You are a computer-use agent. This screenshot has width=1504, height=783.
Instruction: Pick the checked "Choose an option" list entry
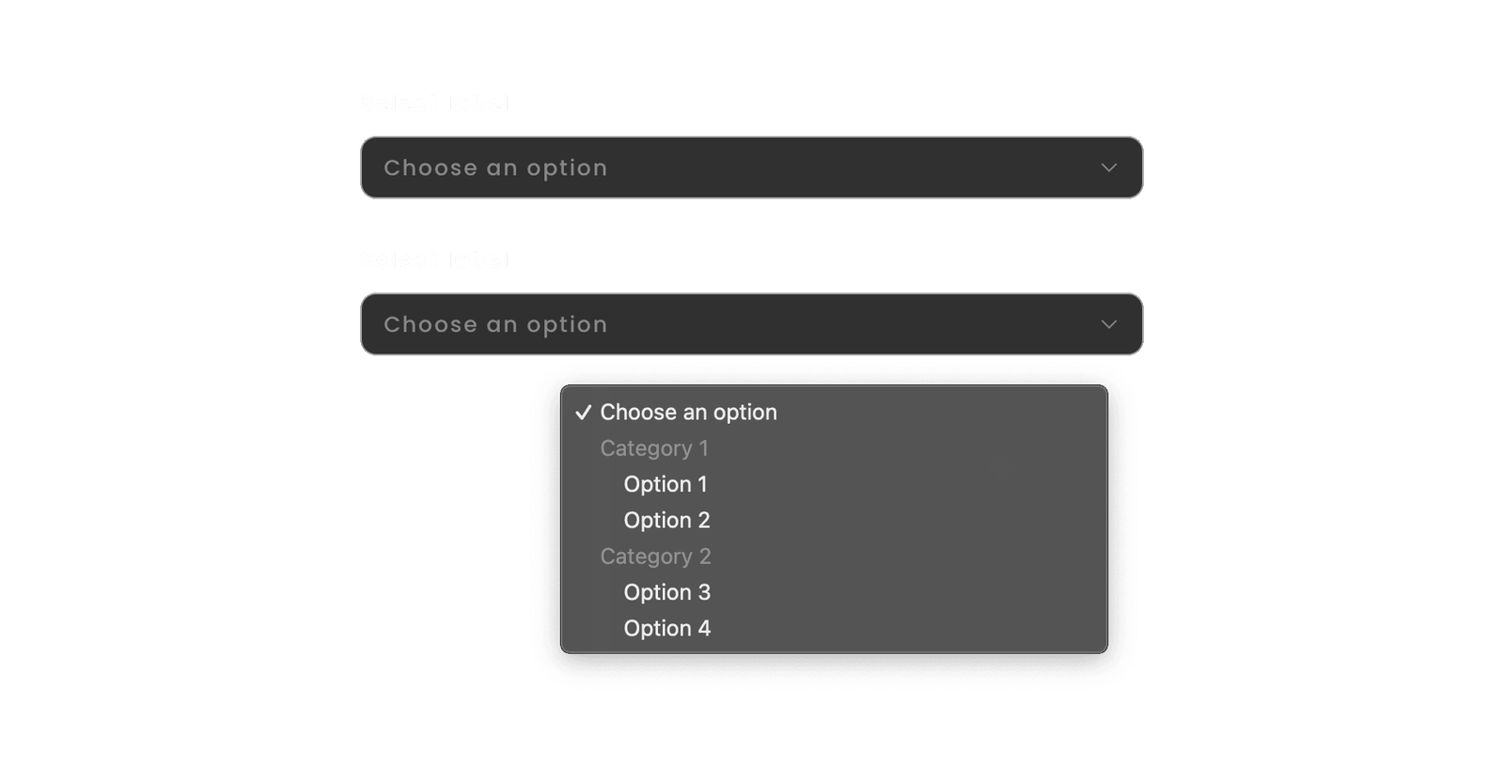pos(688,413)
